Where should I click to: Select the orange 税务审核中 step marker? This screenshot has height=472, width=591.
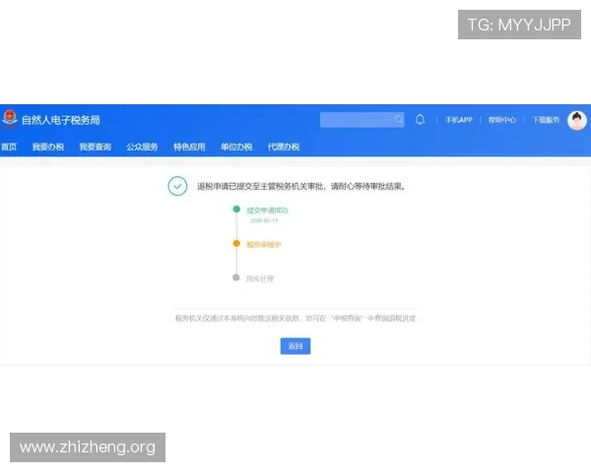236,244
